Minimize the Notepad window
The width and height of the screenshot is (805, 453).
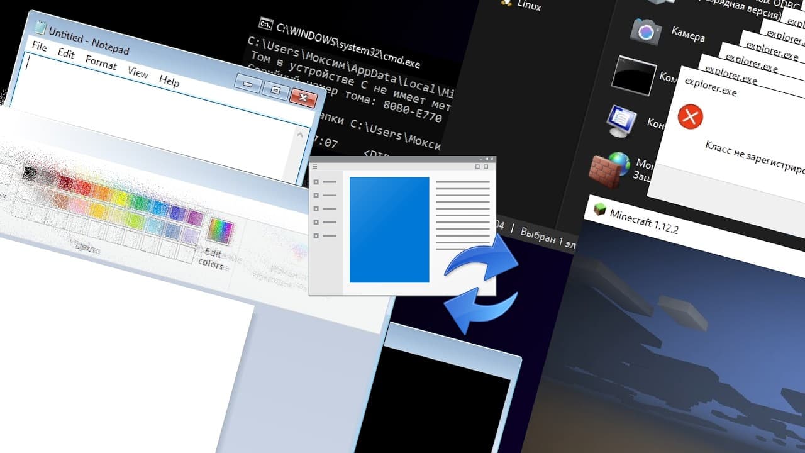(x=247, y=84)
